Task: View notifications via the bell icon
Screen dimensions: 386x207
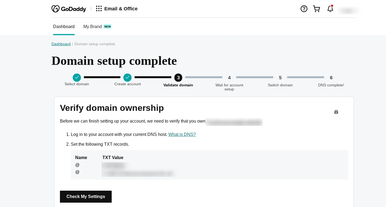Action: tap(330, 9)
